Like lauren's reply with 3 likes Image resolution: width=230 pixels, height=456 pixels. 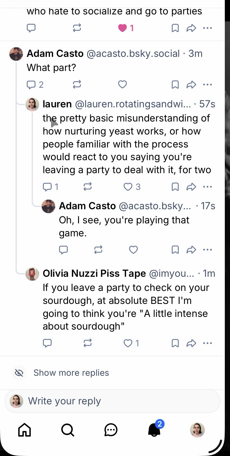128,187
